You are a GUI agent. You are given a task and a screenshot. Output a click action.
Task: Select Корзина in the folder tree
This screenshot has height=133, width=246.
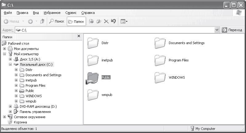(20, 122)
